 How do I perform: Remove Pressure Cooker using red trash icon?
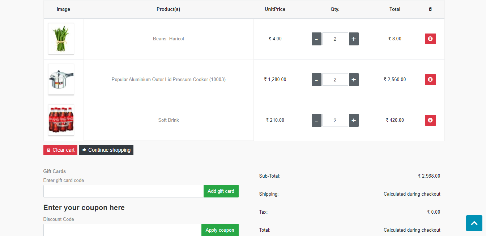(x=430, y=80)
